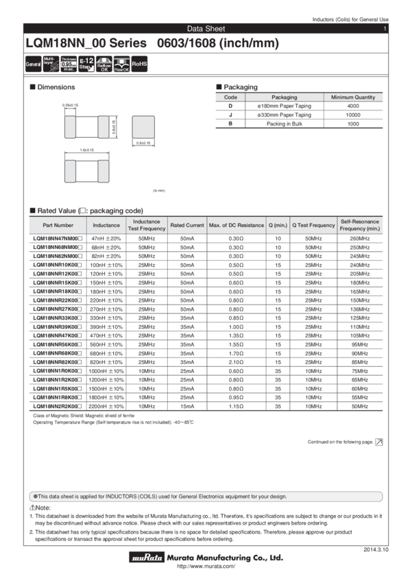The height and width of the screenshot is (583, 412).
Task: Click the side-view drawing with 1.6±0.15
Action: (87, 167)
